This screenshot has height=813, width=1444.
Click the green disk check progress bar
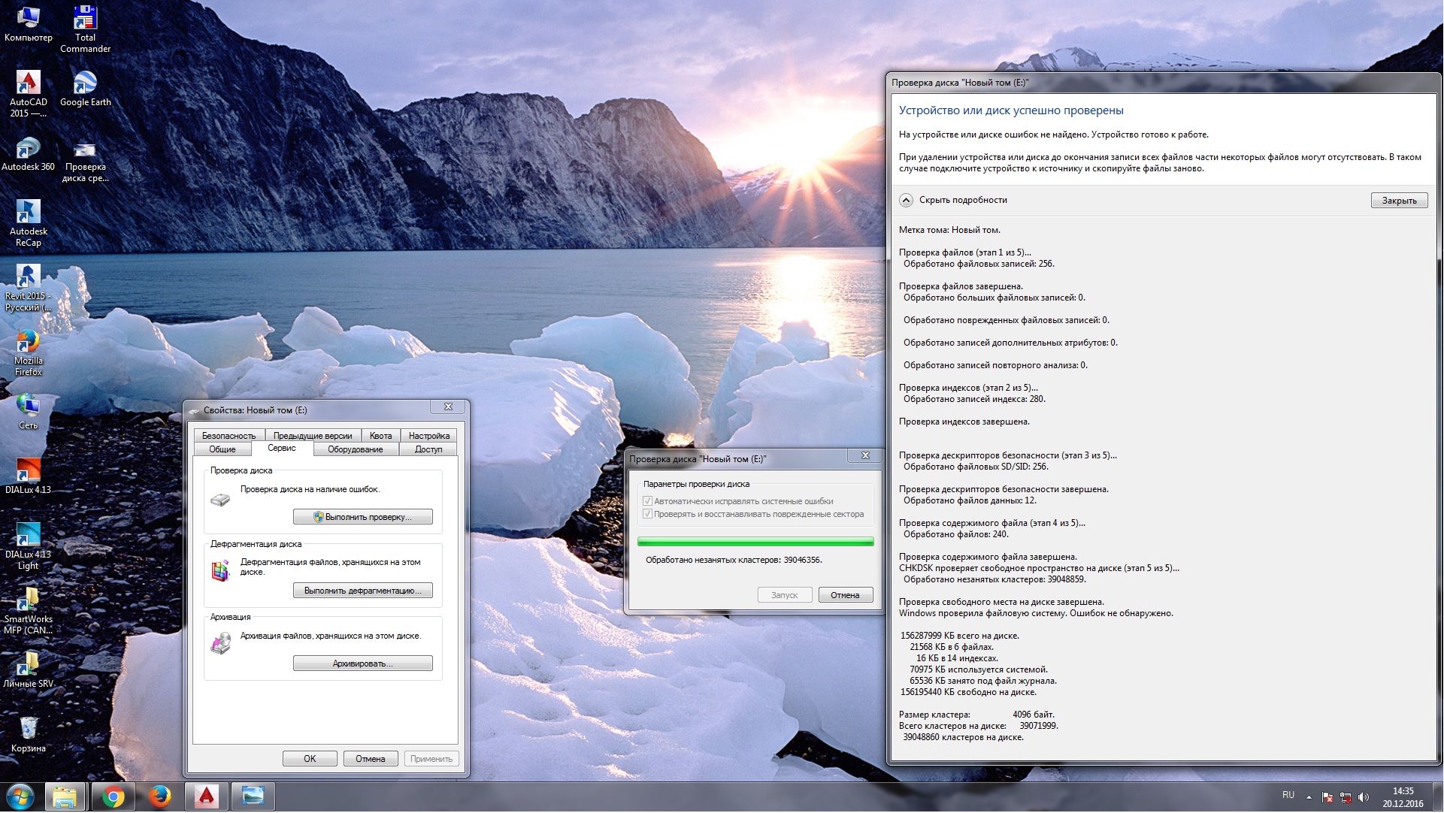pyautogui.click(x=755, y=541)
